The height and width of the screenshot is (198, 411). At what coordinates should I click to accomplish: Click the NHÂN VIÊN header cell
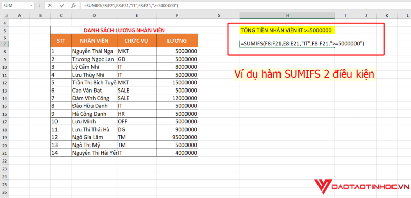(94, 41)
